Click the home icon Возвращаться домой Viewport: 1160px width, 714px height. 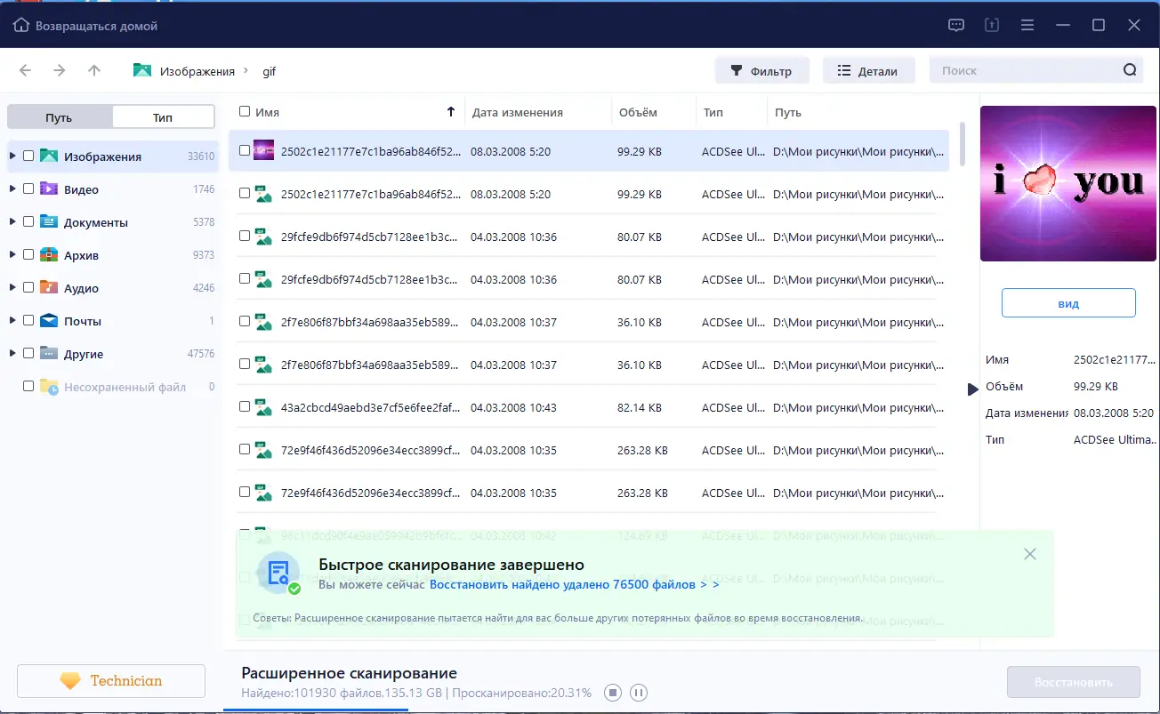click(20, 25)
